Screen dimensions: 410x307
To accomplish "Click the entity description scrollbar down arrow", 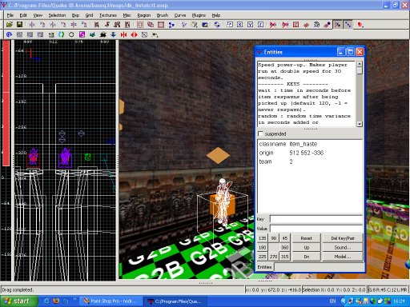I will pos(360,124).
